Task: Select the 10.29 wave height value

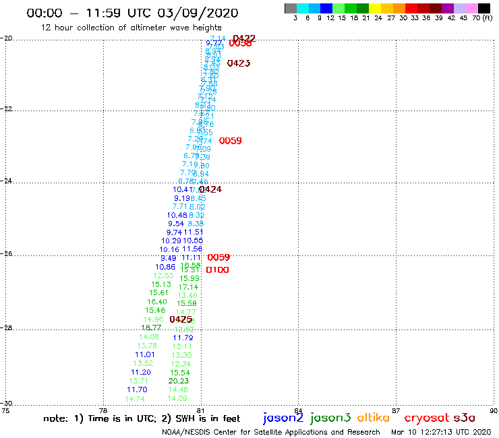Action: point(171,241)
